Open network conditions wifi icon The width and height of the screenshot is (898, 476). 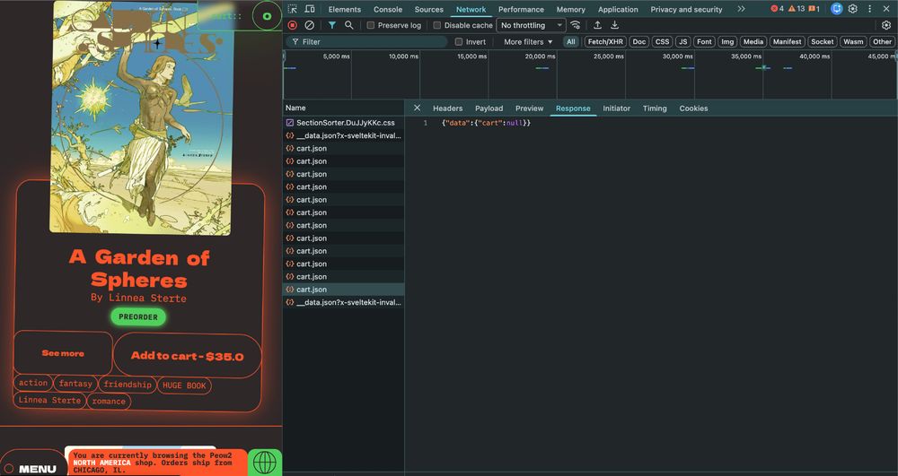click(x=576, y=25)
